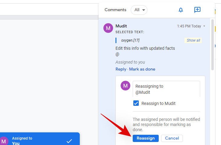Viewport: 221px width, 145px height.
Task: Click Mudit's avatar in the comment thread
Action: point(108,28)
